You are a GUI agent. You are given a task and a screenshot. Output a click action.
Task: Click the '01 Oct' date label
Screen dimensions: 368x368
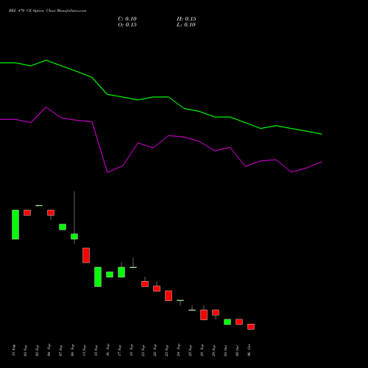pos(226,350)
